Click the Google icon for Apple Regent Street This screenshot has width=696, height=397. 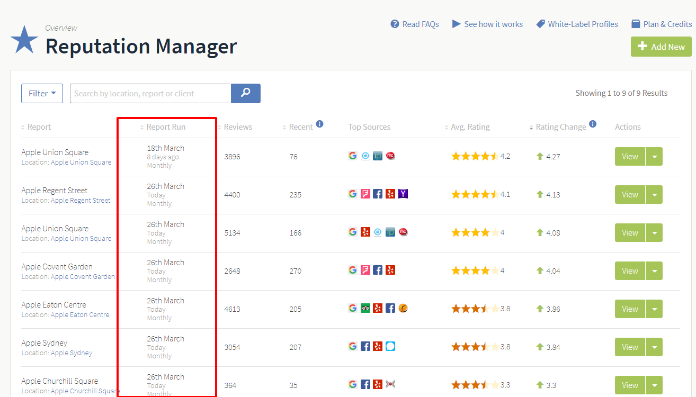click(x=353, y=194)
